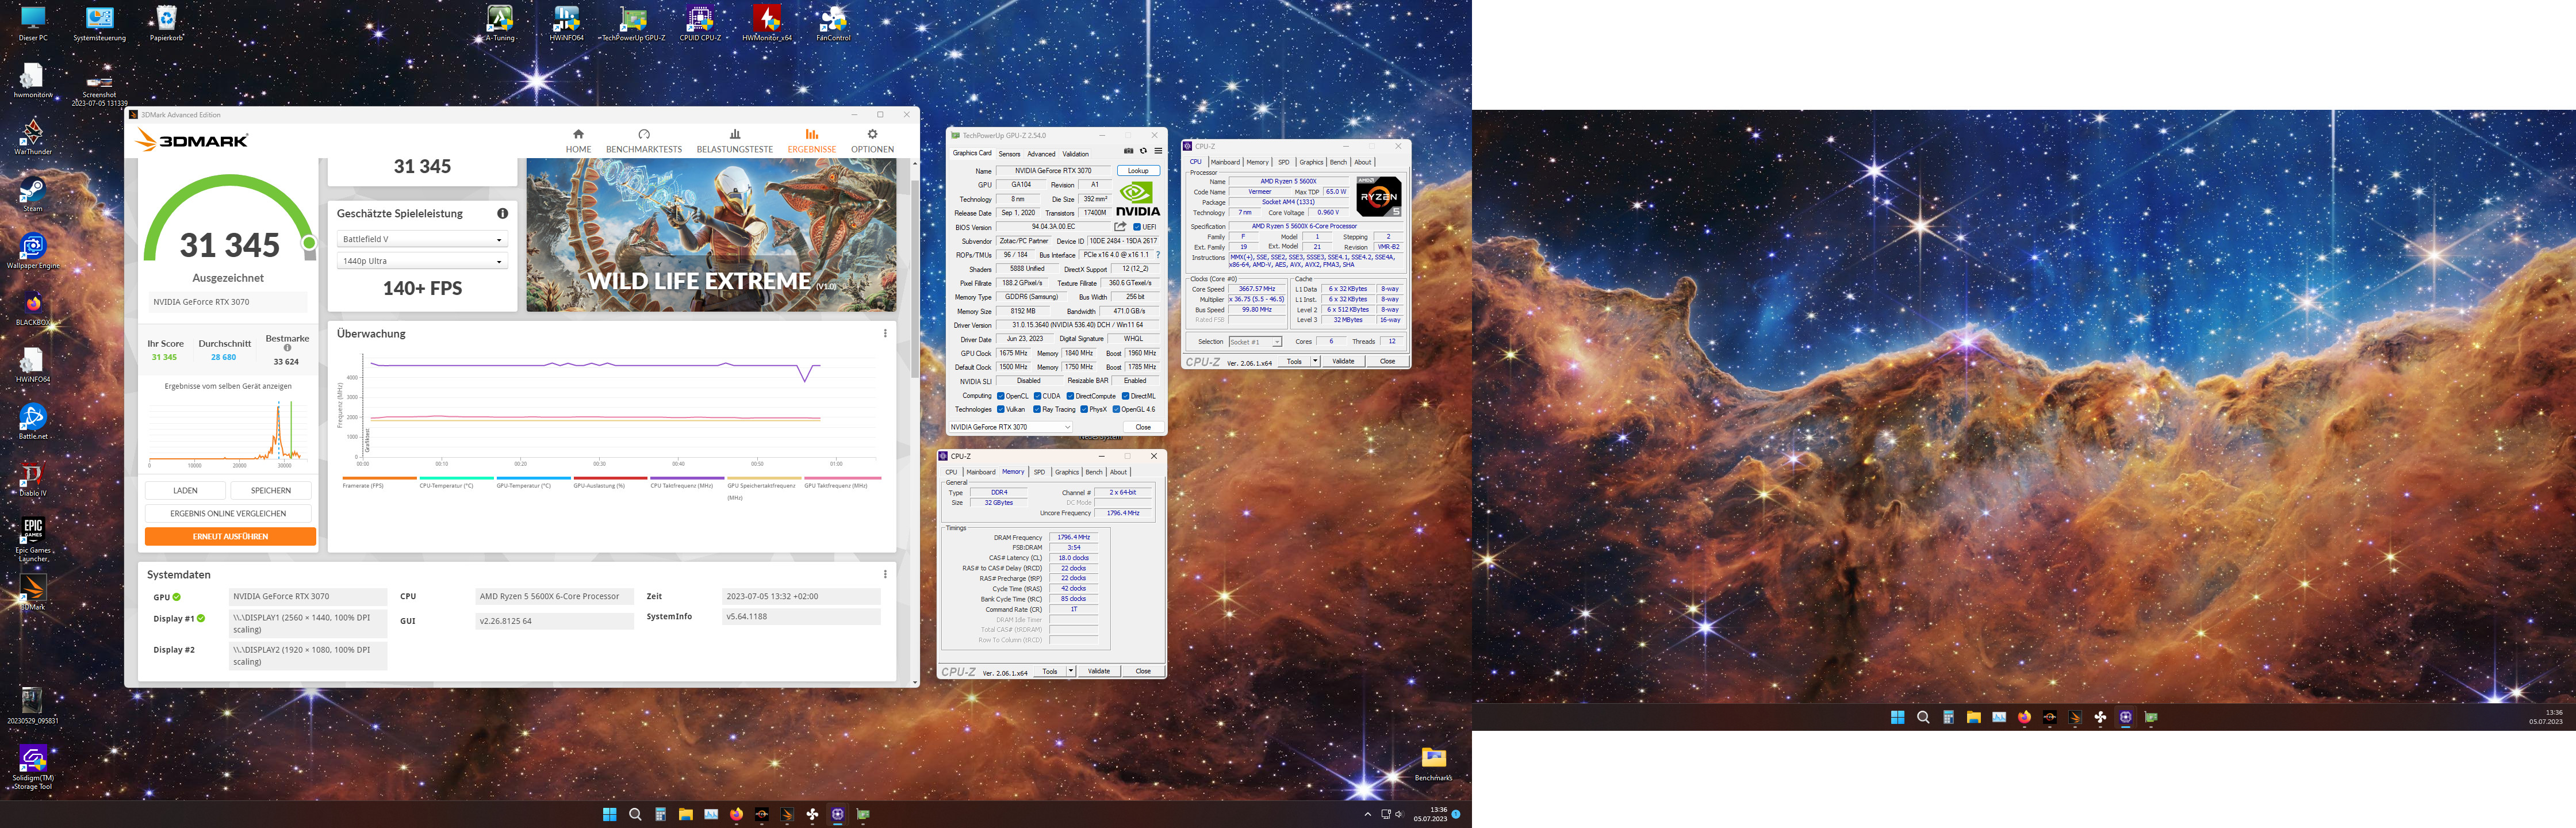
Task: Launch TechPowerUp GPU-Z desktop shortcut
Action: coord(633,23)
